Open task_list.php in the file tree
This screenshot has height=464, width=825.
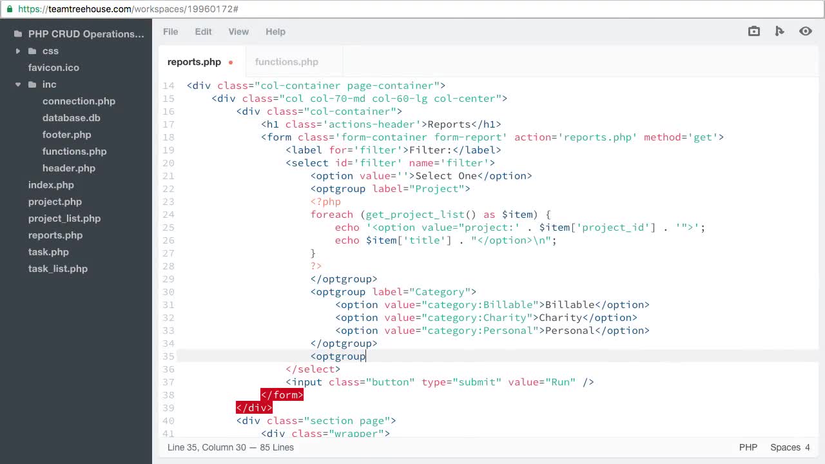(58, 269)
